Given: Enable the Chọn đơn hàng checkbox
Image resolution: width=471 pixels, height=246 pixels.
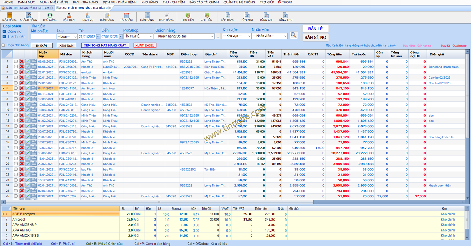Looking at the screenshot, I should [x=3, y=45].
